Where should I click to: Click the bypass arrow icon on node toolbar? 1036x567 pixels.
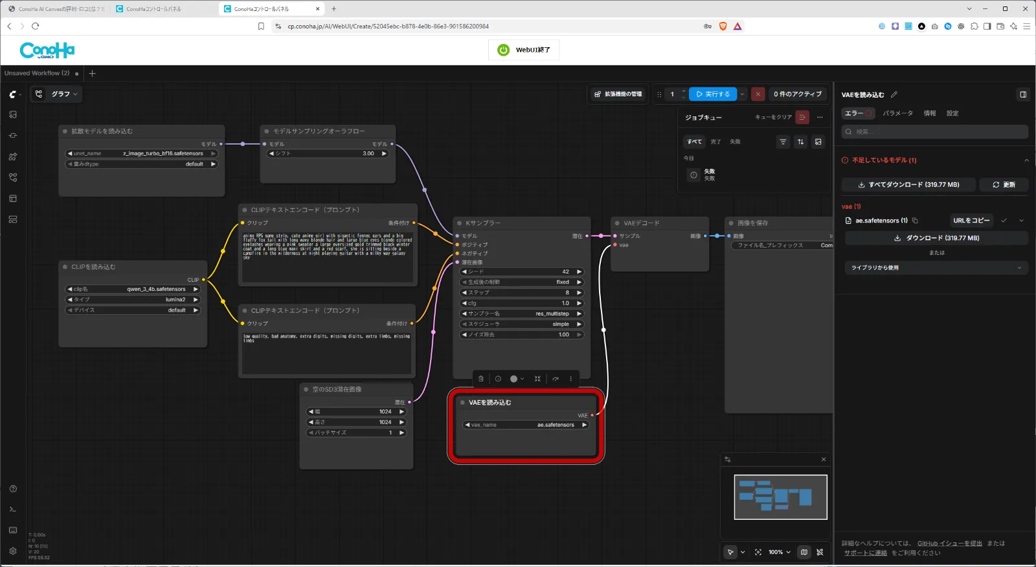[555, 379]
